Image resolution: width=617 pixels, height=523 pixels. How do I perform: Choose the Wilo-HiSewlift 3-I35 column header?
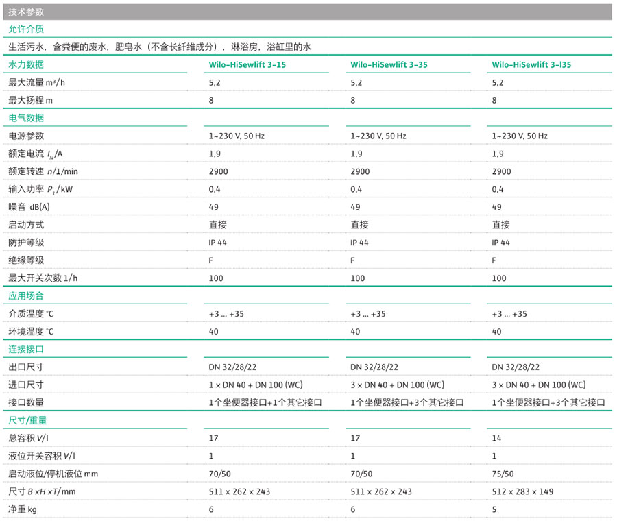click(x=531, y=65)
